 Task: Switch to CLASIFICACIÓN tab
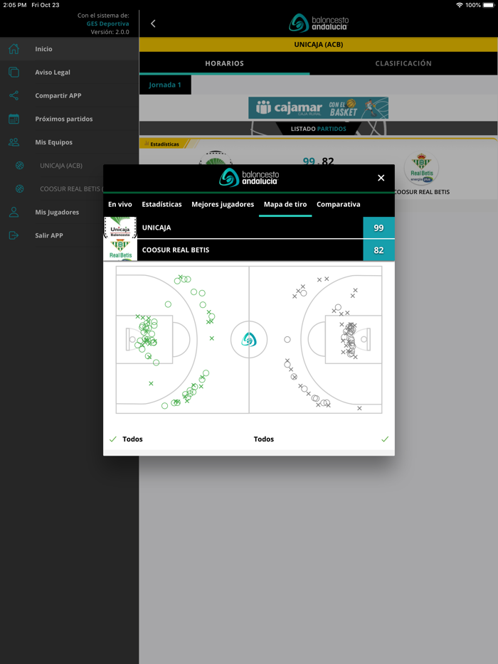click(403, 63)
